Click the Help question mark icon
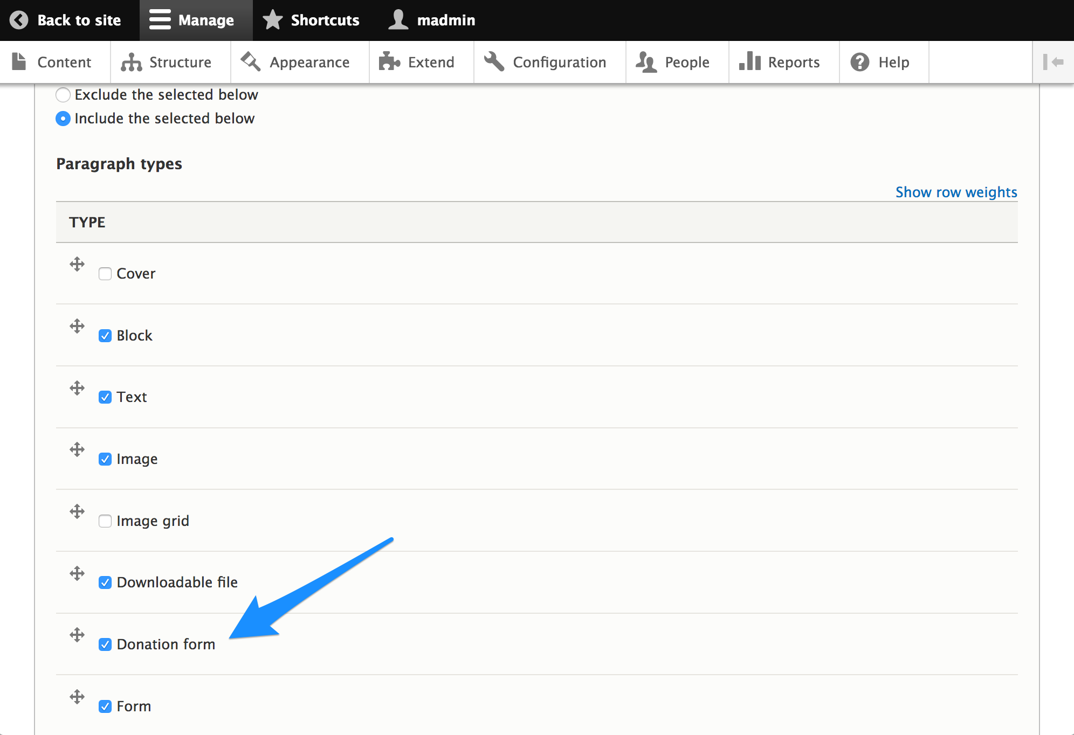1074x735 pixels. 860,62
